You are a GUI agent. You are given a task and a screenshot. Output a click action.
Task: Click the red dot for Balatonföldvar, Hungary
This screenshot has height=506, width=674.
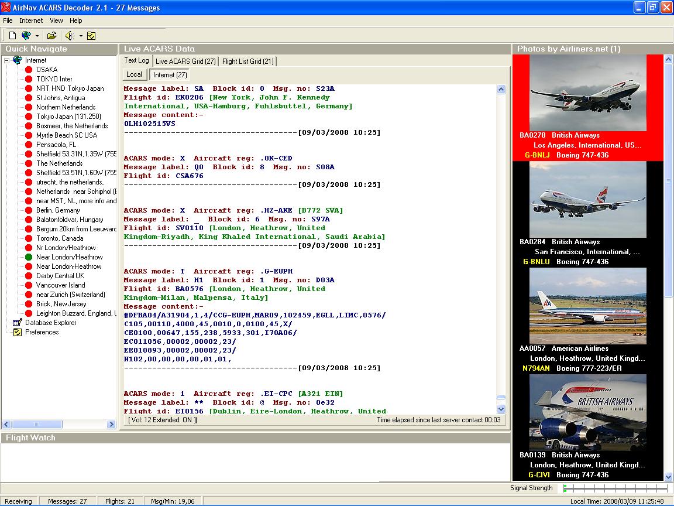pyautogui.click(x=29, y=220)
